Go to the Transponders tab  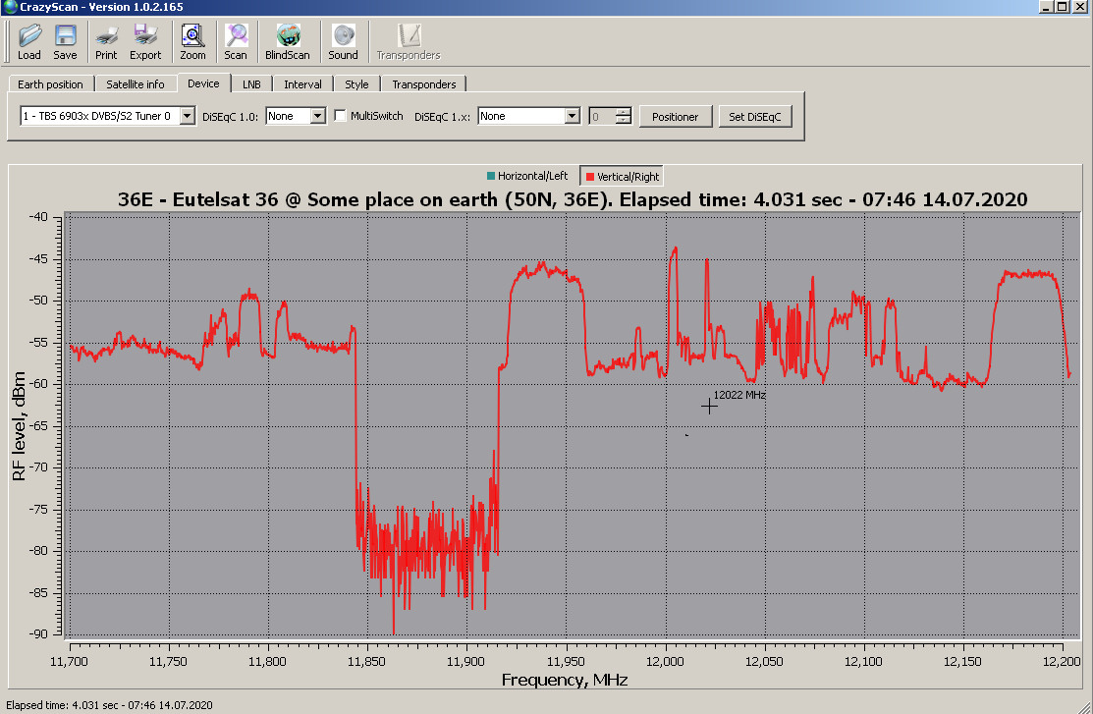pyautogui.click(x=424, y=84)
